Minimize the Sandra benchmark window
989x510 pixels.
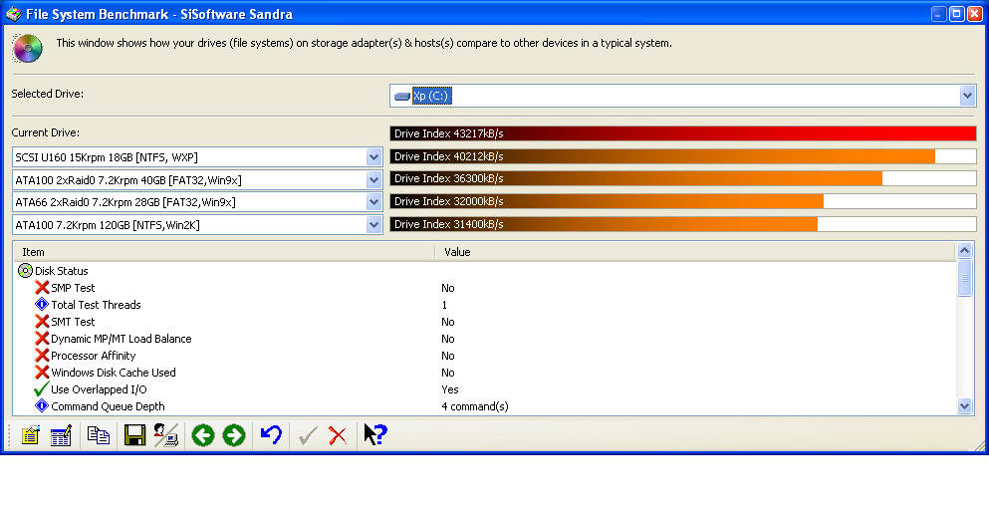click(x=939, y=14)
